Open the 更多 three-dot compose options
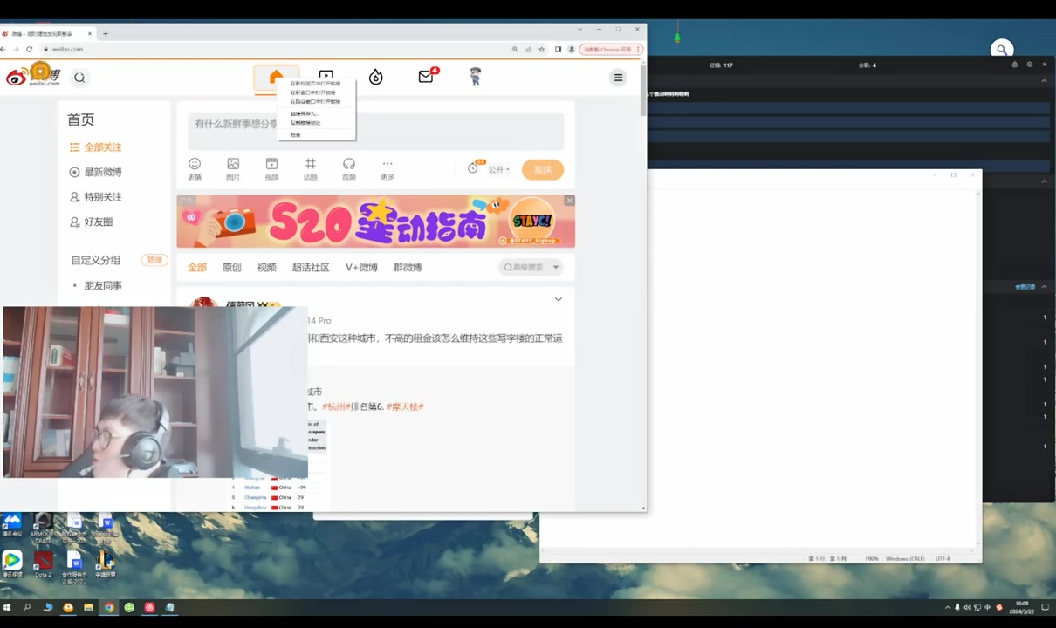 click(x=387, y=169)
